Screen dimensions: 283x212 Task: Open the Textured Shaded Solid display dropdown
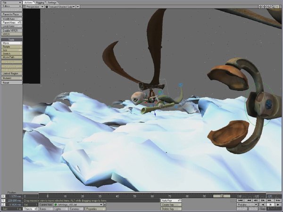(x=60, y=7)
